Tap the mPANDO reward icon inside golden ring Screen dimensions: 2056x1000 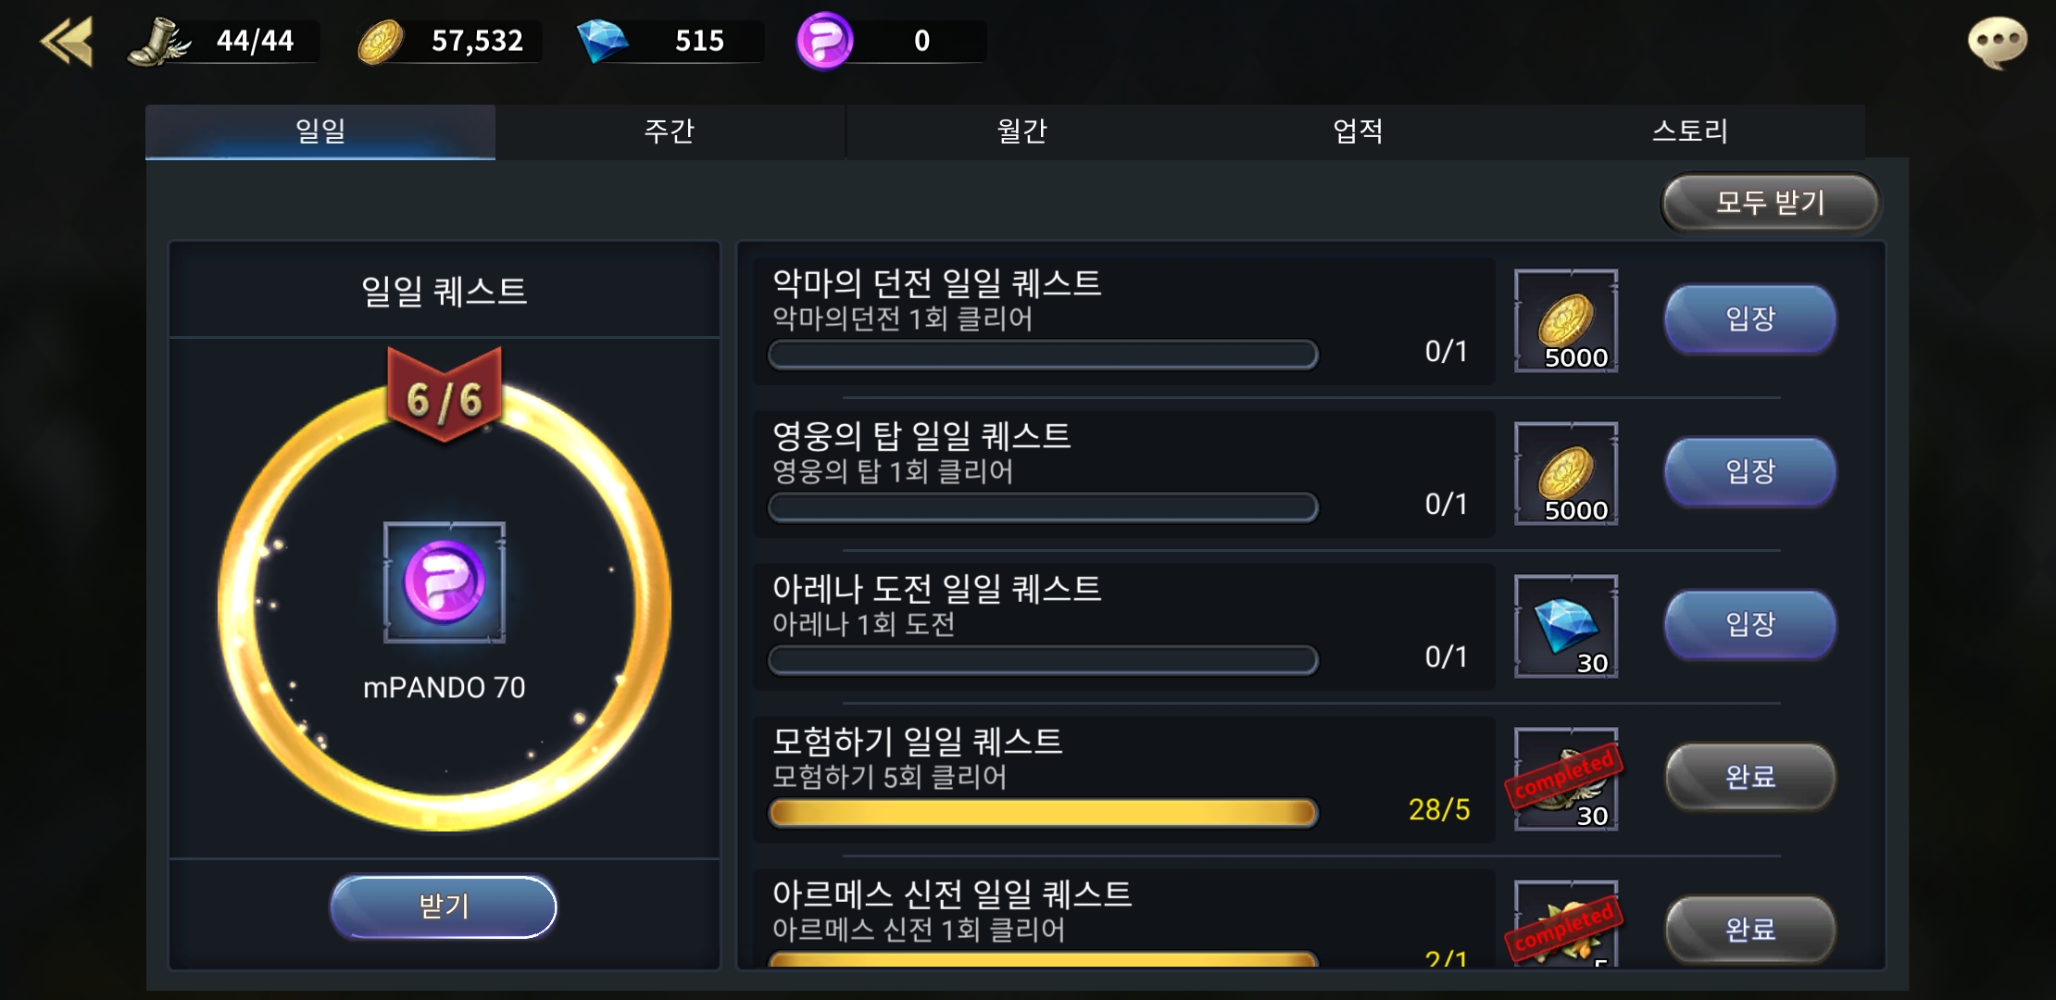click(445, 582)
